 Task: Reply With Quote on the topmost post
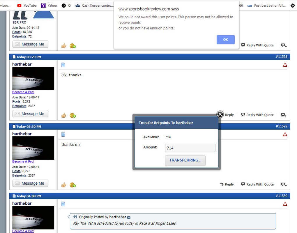pyautogui.click(x=257, y=45)
